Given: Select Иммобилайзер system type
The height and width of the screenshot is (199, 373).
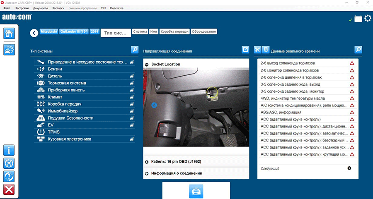Looking at the screenshot, I should point(85,111).
